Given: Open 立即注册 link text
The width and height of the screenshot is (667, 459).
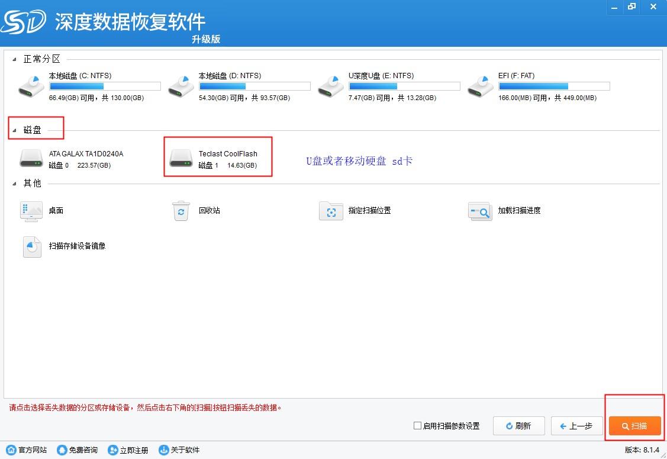Looking at the screenshot, I should 134,450.
